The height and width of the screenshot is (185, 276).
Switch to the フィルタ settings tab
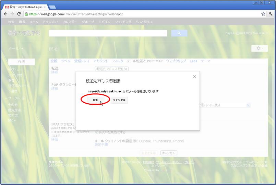(118, 61)
